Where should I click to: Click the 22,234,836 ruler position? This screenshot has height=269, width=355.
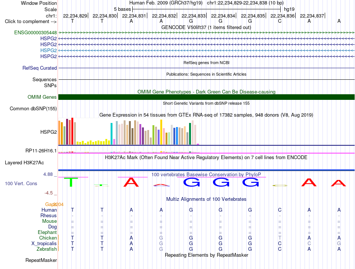(283, 16)
